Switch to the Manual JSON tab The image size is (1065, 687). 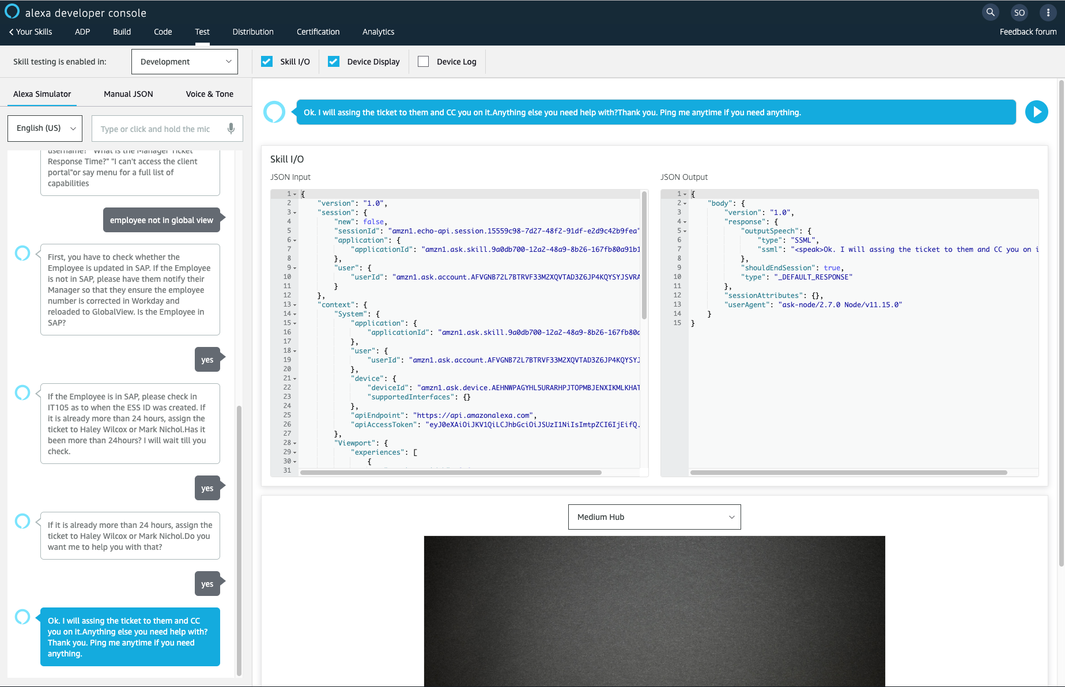[129, 94]
